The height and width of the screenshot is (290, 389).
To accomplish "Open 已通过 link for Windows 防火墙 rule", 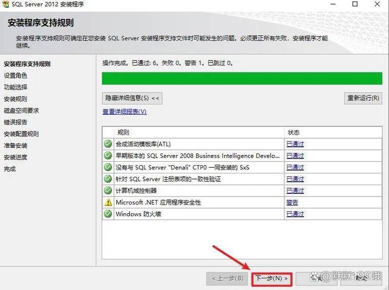I will (295, 214).
